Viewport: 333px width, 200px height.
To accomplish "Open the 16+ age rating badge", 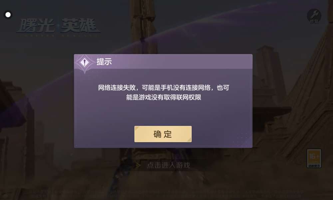I will pos(314,158).
